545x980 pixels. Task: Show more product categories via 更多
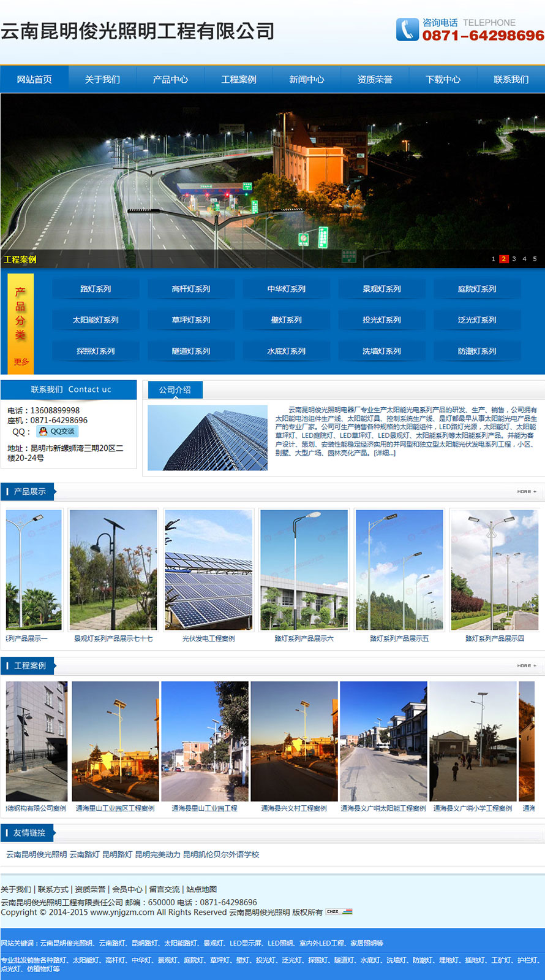pos(21,362)
